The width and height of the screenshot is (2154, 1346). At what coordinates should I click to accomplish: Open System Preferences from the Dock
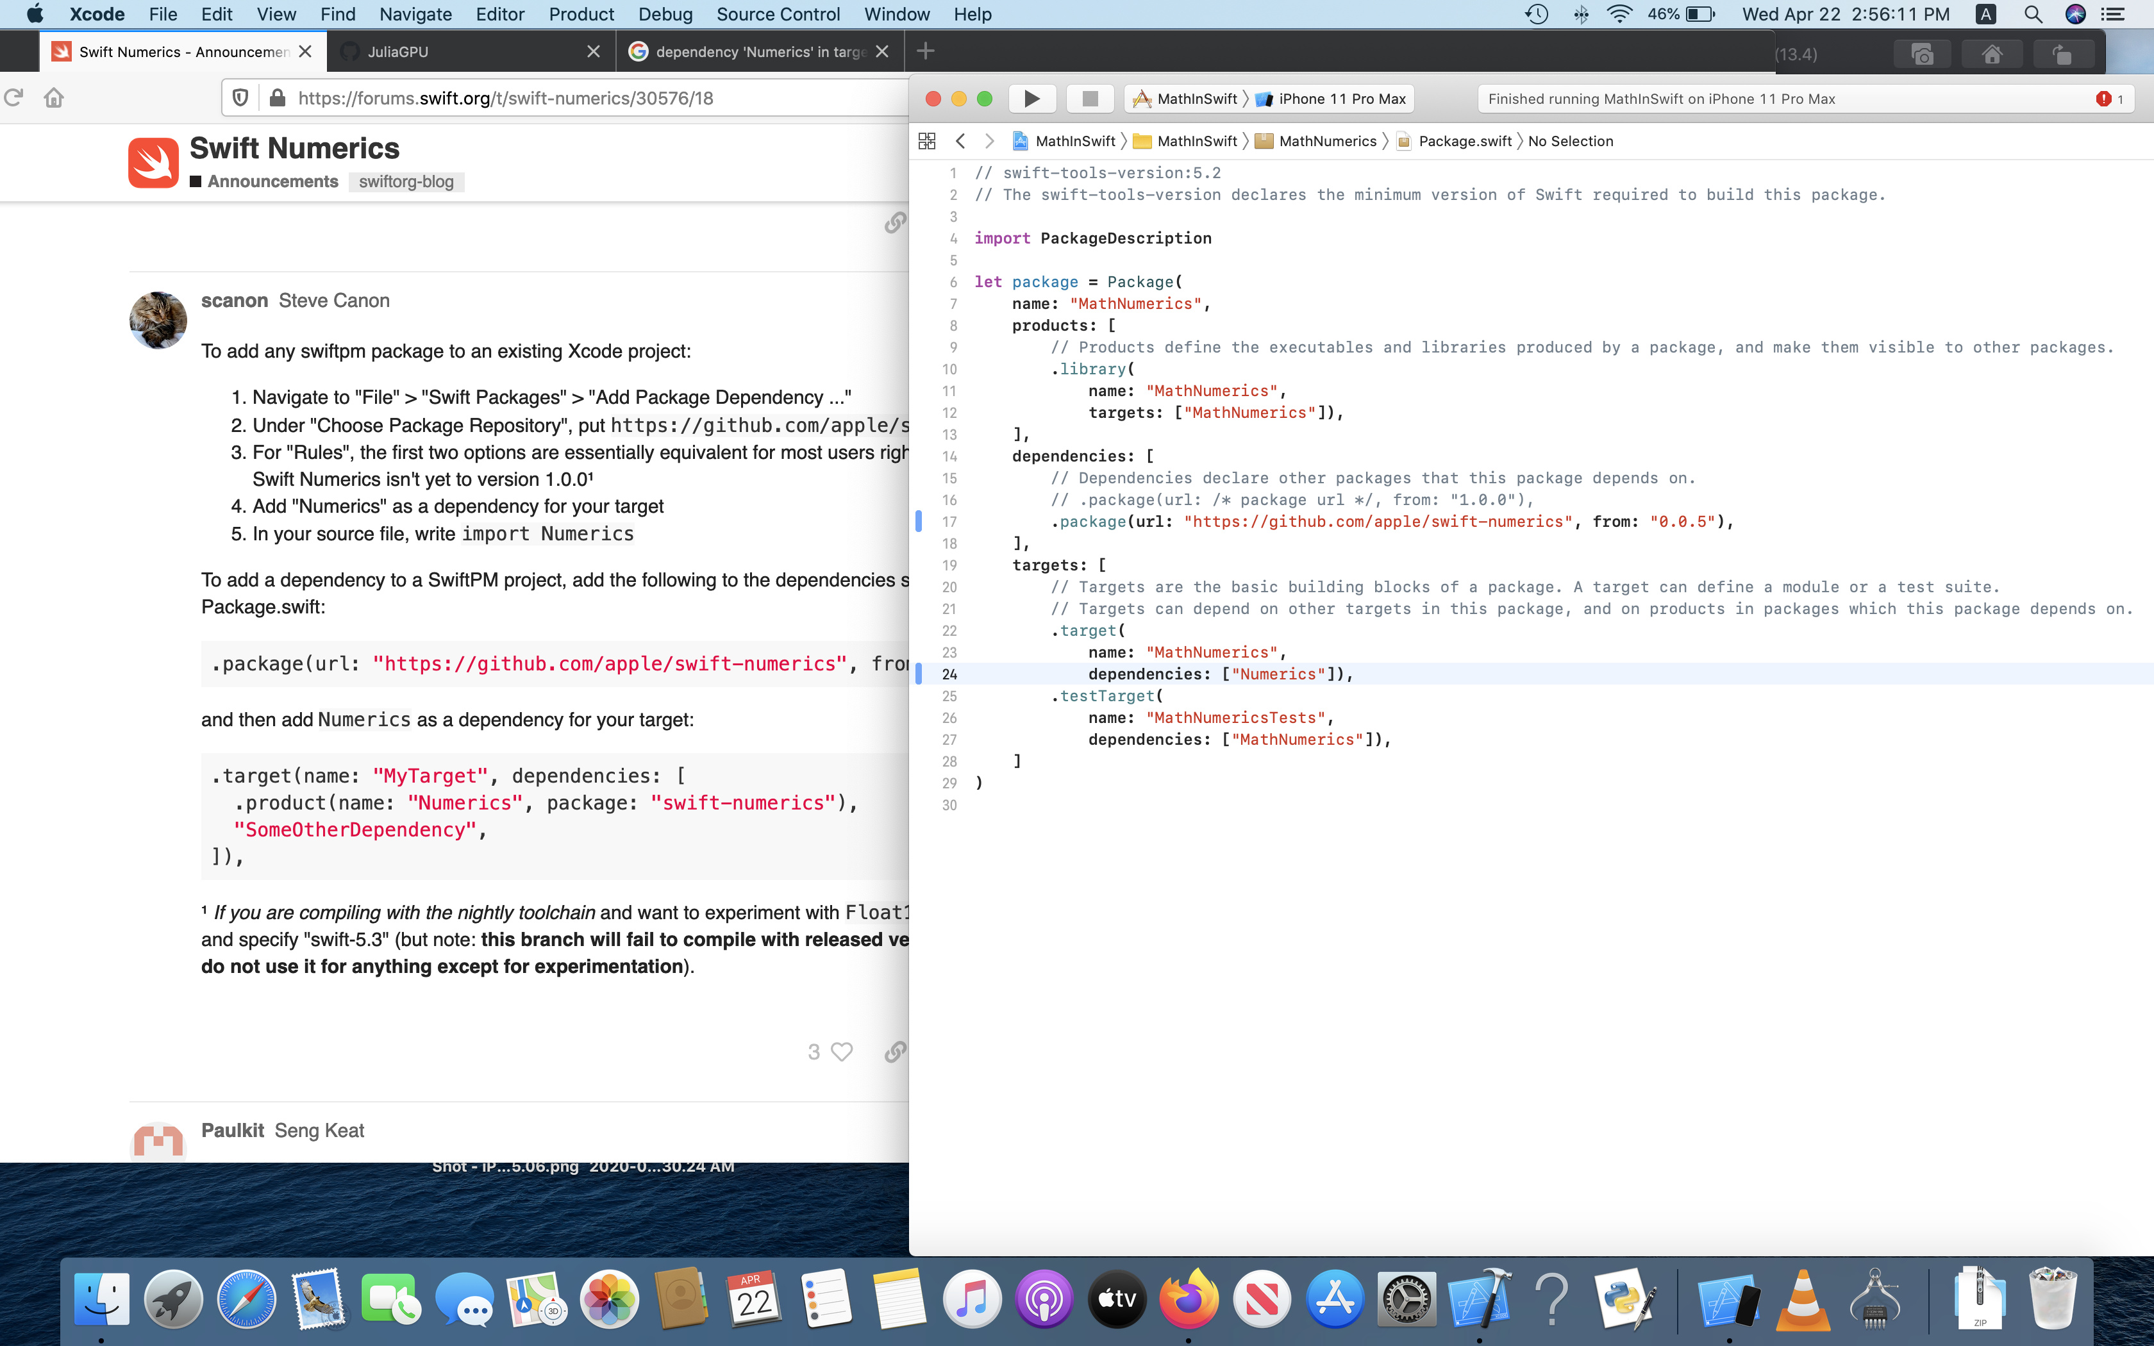coord(1407,1299)
